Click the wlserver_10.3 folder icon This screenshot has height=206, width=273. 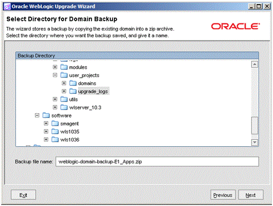pos(64,107)
